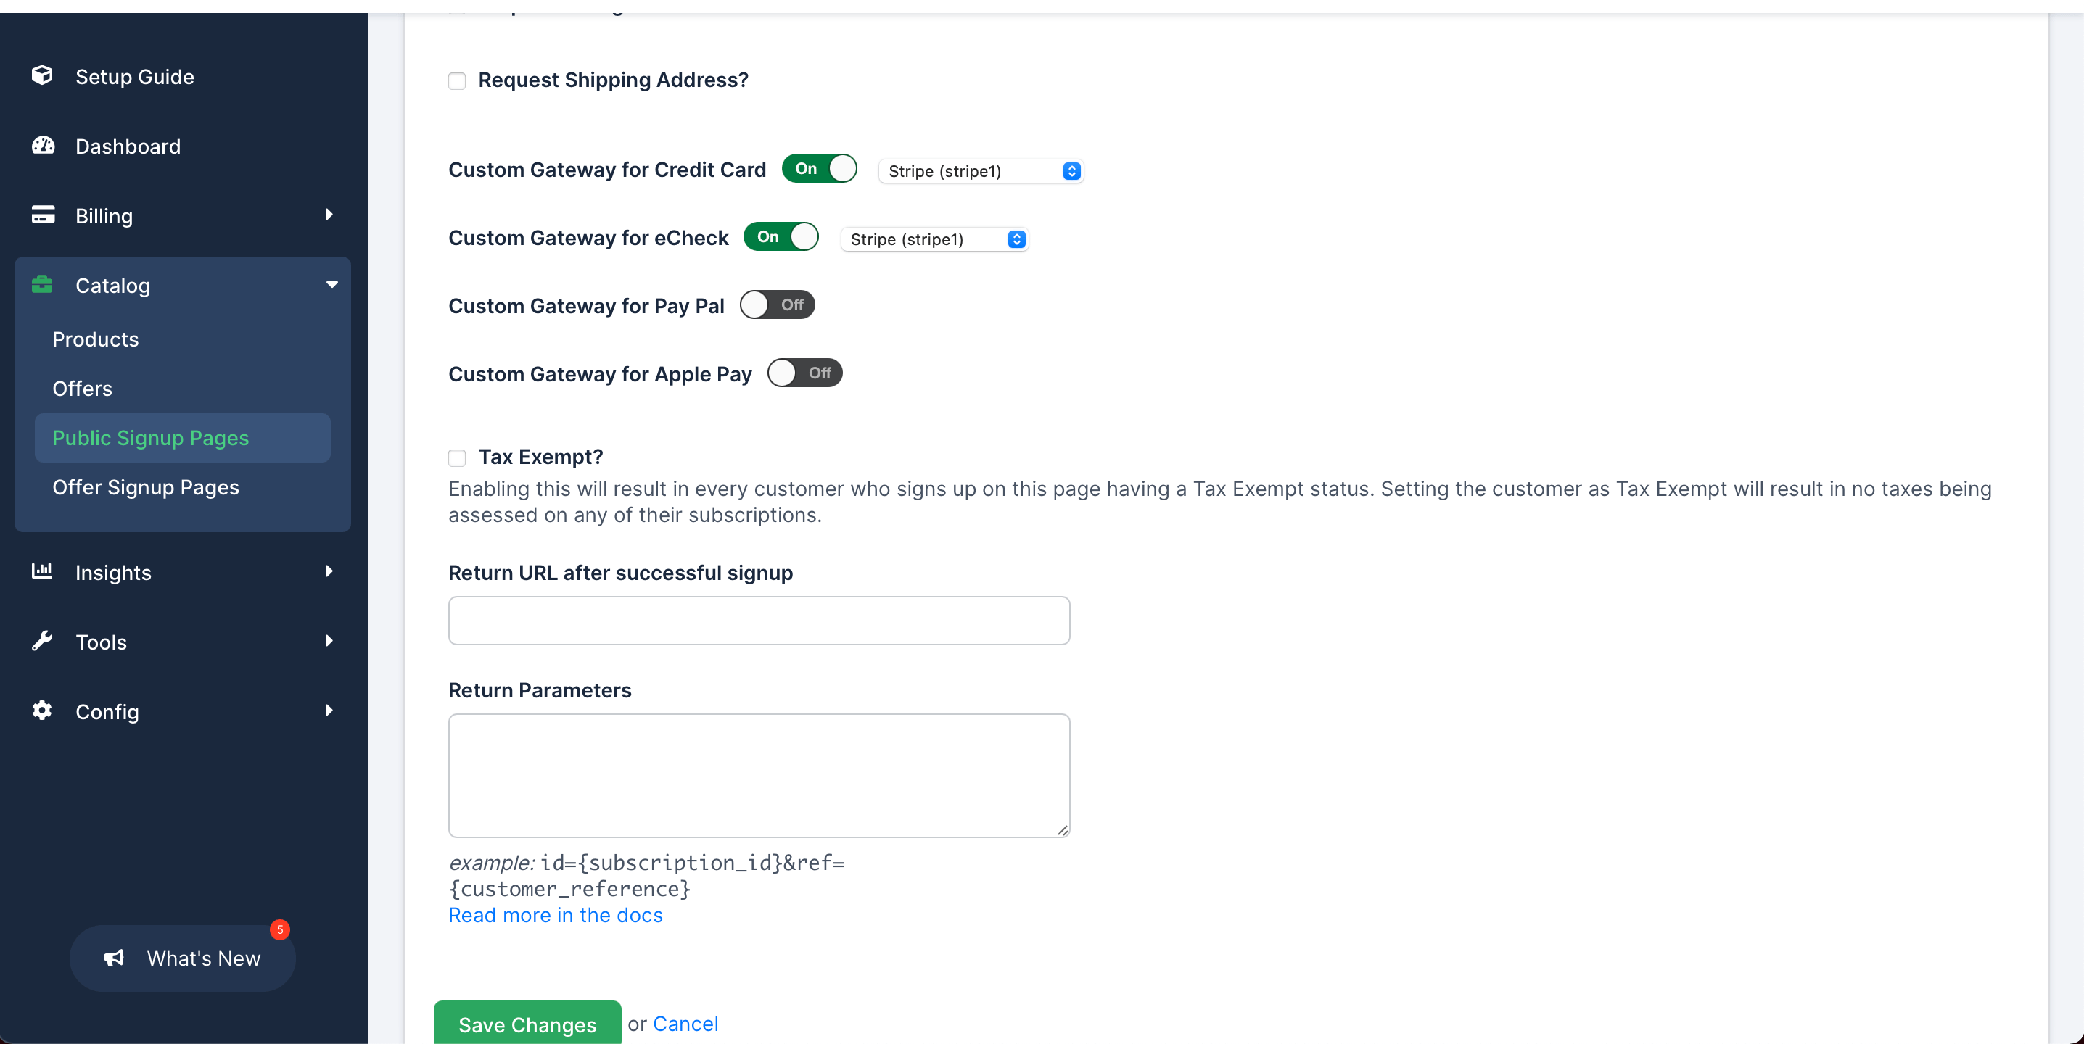This screenshot has width=2084, height=1044.
Task: Click the Tools wrench icon
Action: 42,640
